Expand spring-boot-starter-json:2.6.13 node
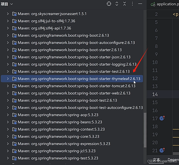 click(8, 57)
